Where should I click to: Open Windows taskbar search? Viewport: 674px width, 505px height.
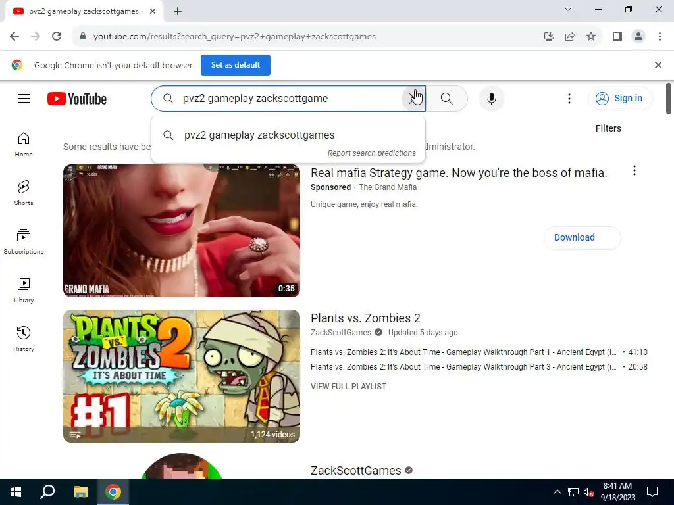coord(47,492)
